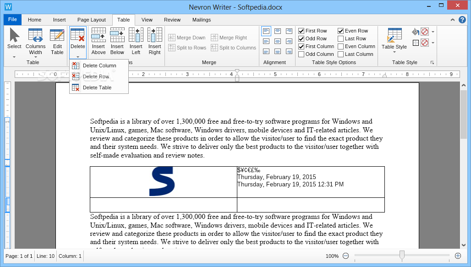The height and width of the screenshot is (267, 471).
Task: Expand the Table Style dropdown arrow
Action: [394, 52]
